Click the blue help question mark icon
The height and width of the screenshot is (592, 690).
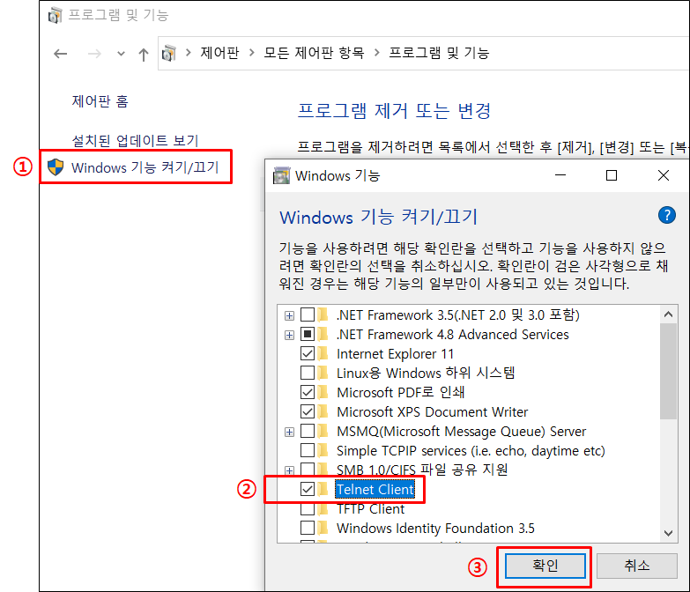pyautogui.click(x=667, y=215)
